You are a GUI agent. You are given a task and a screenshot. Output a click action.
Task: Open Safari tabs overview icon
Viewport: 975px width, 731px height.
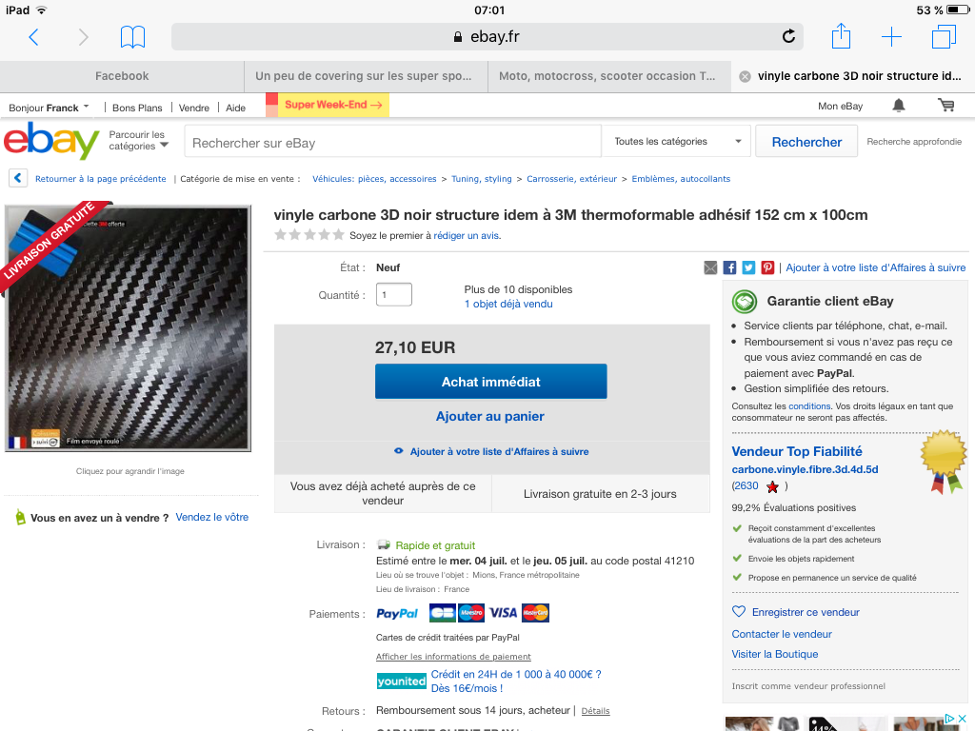[x=944, y=36]
